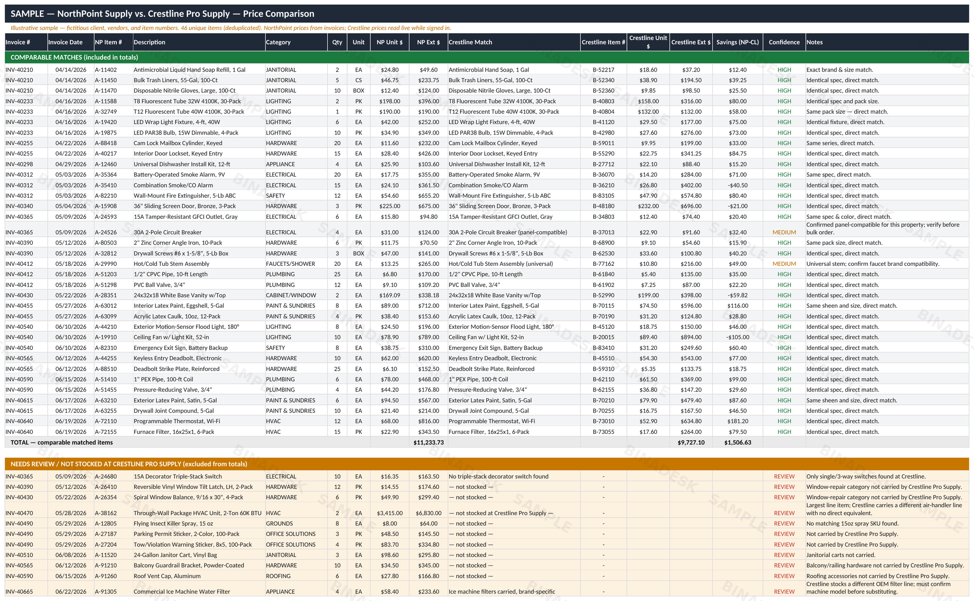Viewport: 974px width, 601px height.
Task: Select Crestline item 'B-42980'
Action: tap(603, 133)
